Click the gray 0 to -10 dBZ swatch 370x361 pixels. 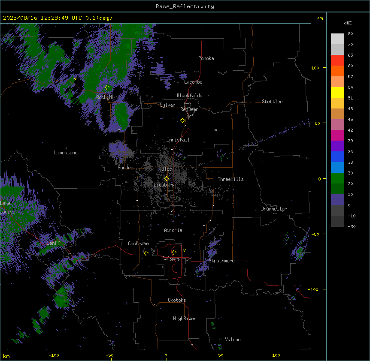click(x=337, y=211)
